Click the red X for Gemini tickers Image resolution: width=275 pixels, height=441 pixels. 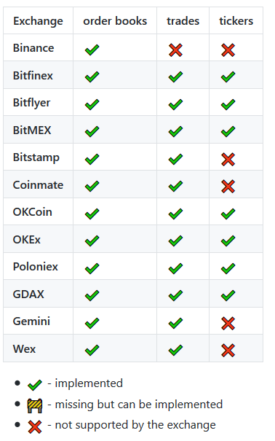228,323
